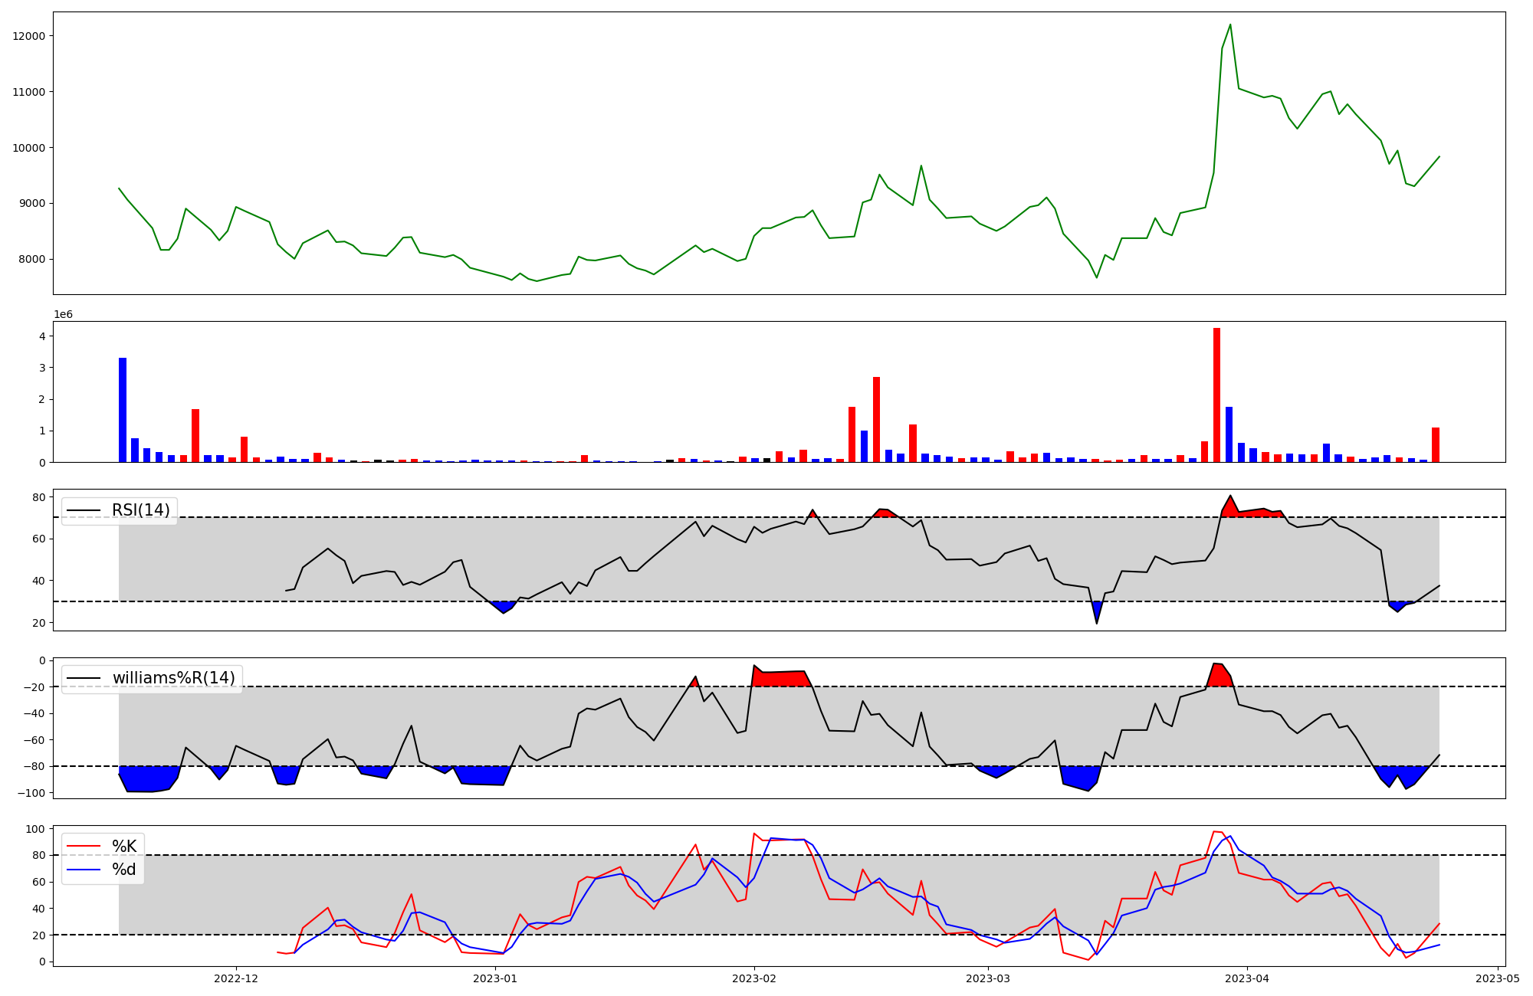Click the 2022-12 x-axis date label

point(235,978)
